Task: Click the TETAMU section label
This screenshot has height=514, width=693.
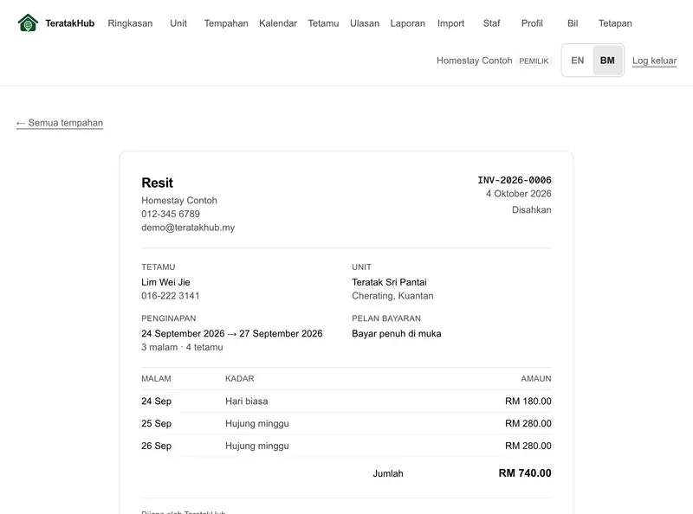Action: click(x=159, y=267)
